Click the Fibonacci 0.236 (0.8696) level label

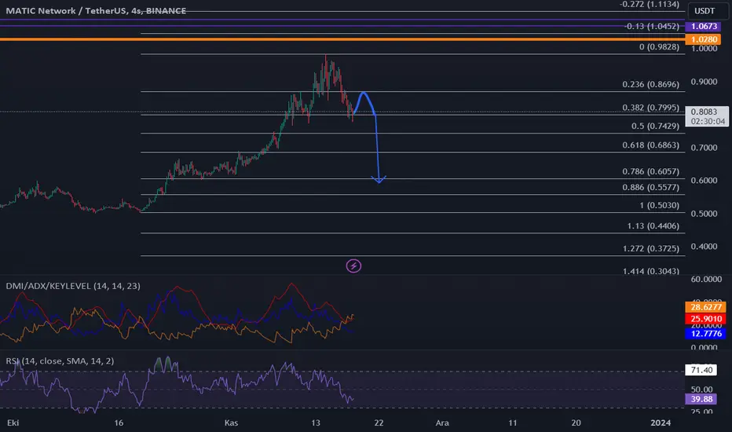point(651,85)
